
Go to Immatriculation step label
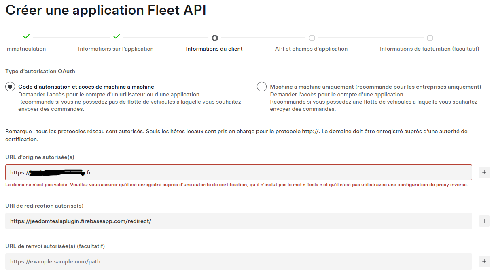tap(25, 49)
